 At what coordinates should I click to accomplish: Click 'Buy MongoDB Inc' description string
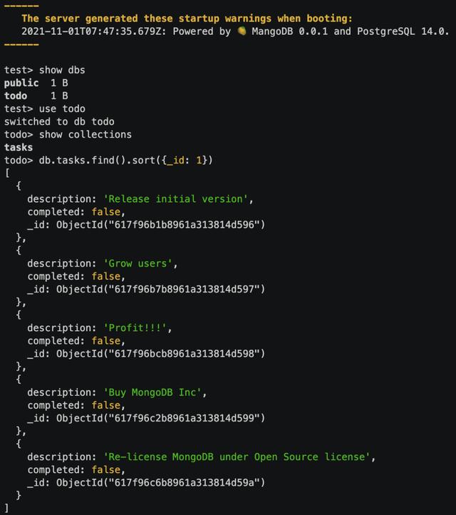click(x=155, y=392)
